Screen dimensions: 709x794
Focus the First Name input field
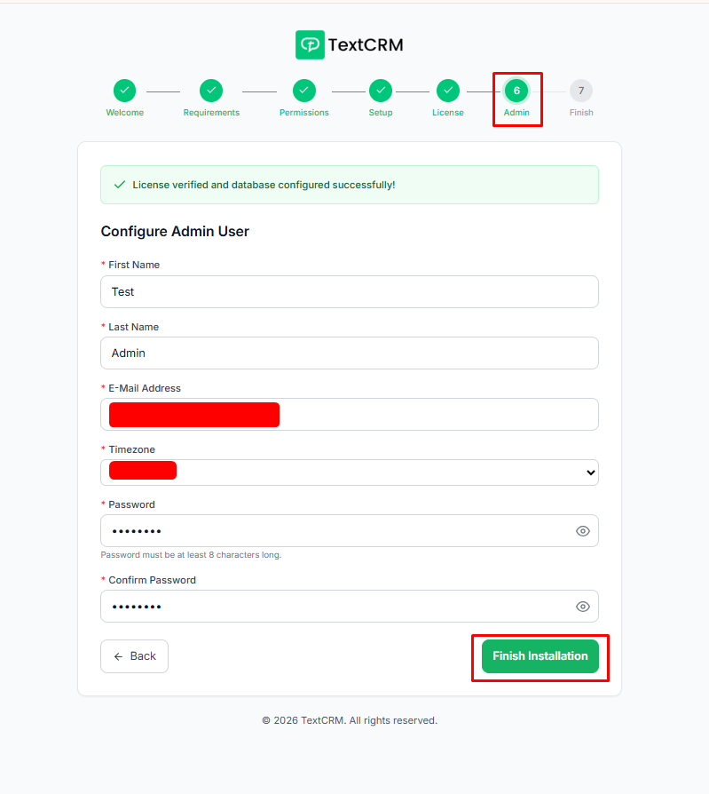350,291
